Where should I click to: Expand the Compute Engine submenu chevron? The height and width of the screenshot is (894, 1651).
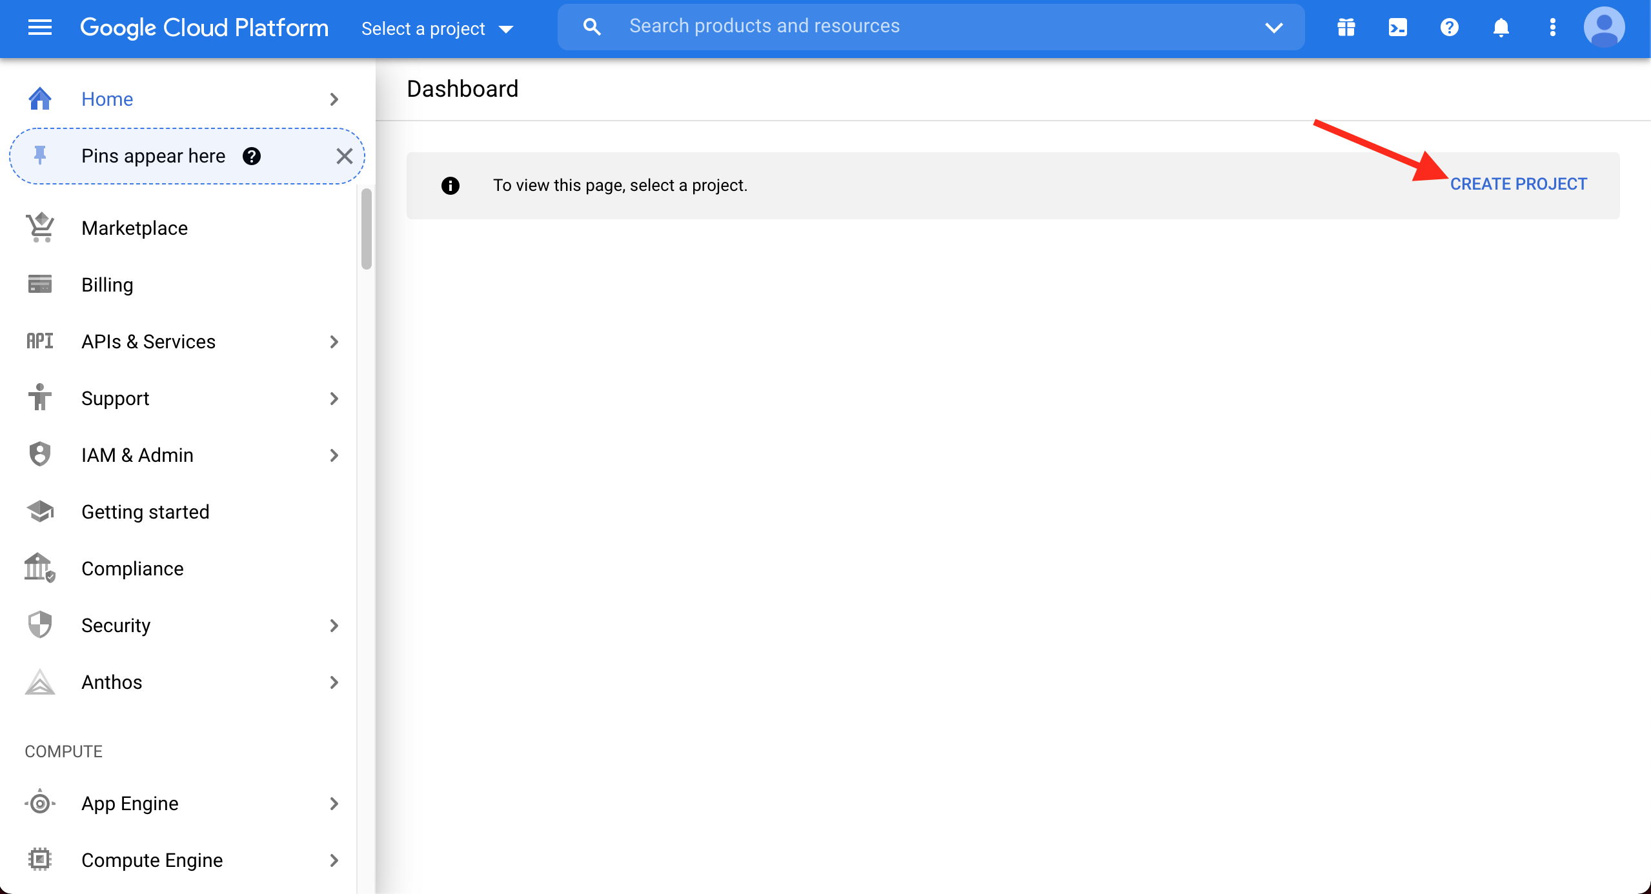pos(334,860)
